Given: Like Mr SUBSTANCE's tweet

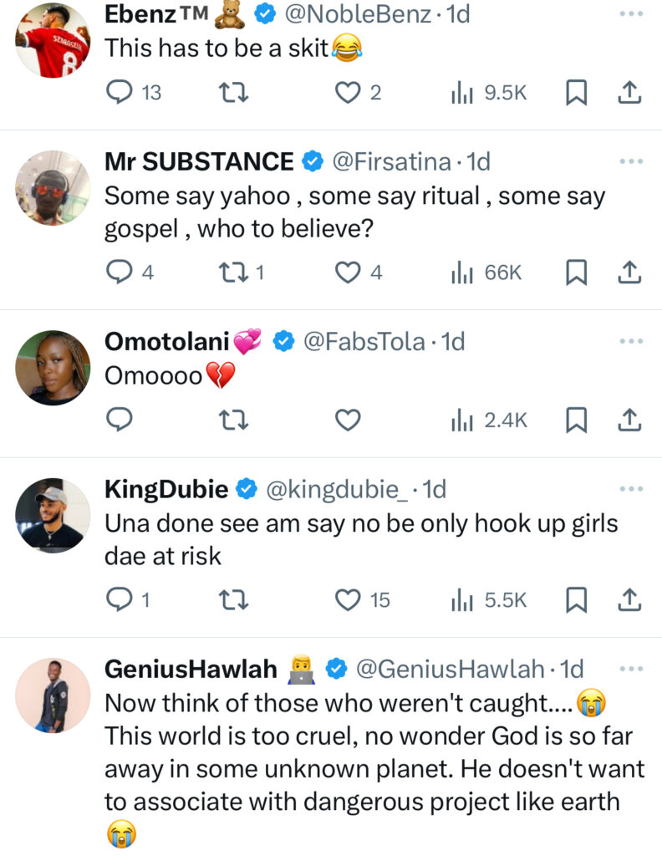Looking at the screenshot, I should click(347, 272).
